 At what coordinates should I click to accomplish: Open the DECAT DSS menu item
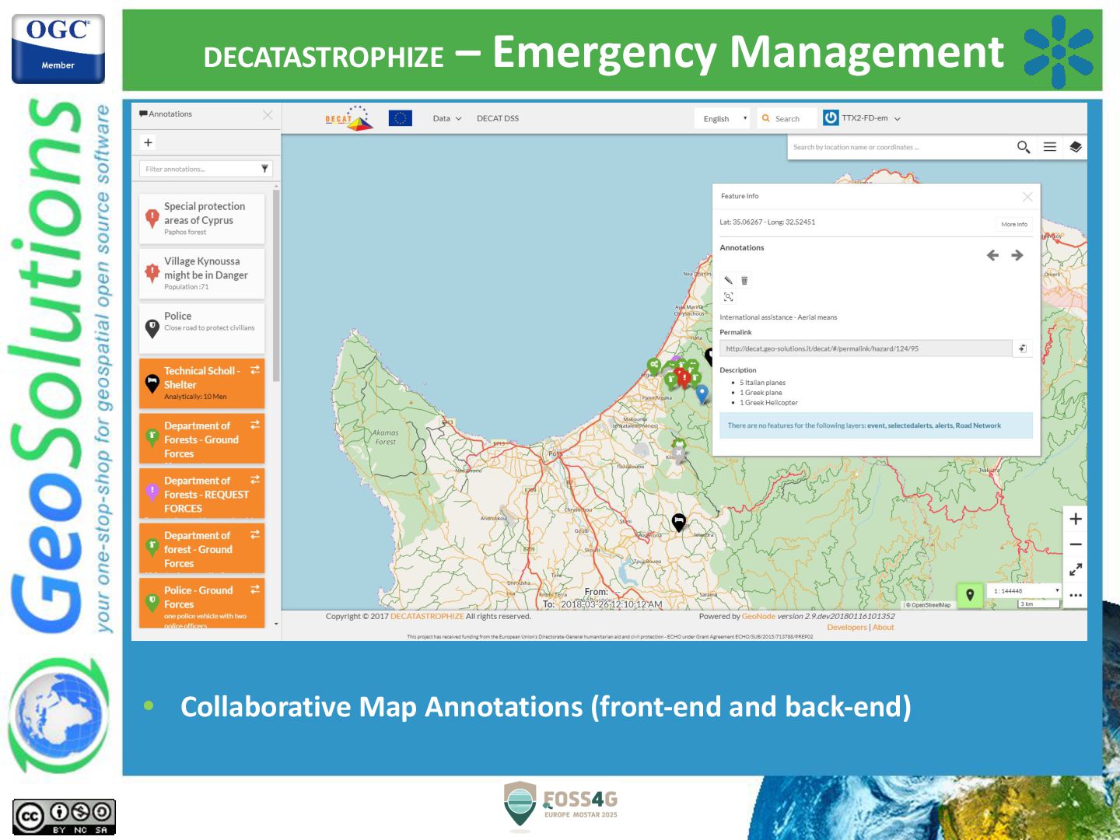[498, 118]
